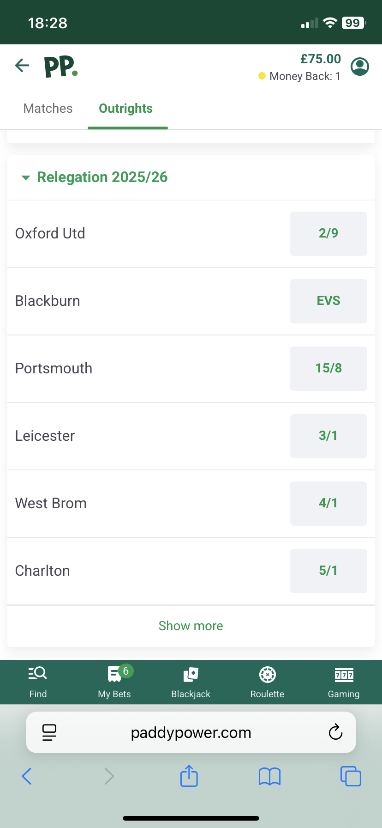The height and width of the screenshot is (828, 382).
Task: Select Oxford Utd 2/9 odds
Action: (x=328, y=233)
